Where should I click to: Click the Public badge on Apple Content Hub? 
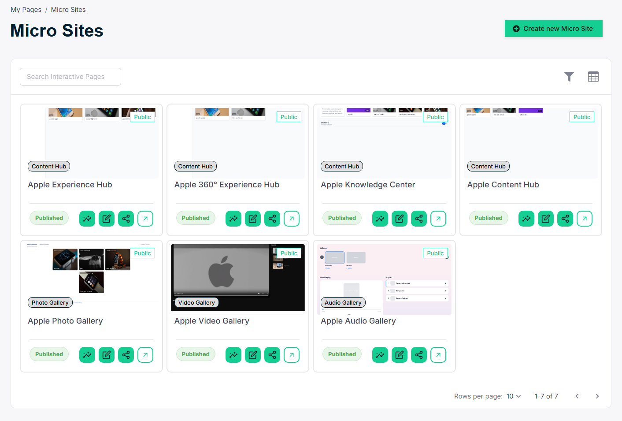coord(581,117)
